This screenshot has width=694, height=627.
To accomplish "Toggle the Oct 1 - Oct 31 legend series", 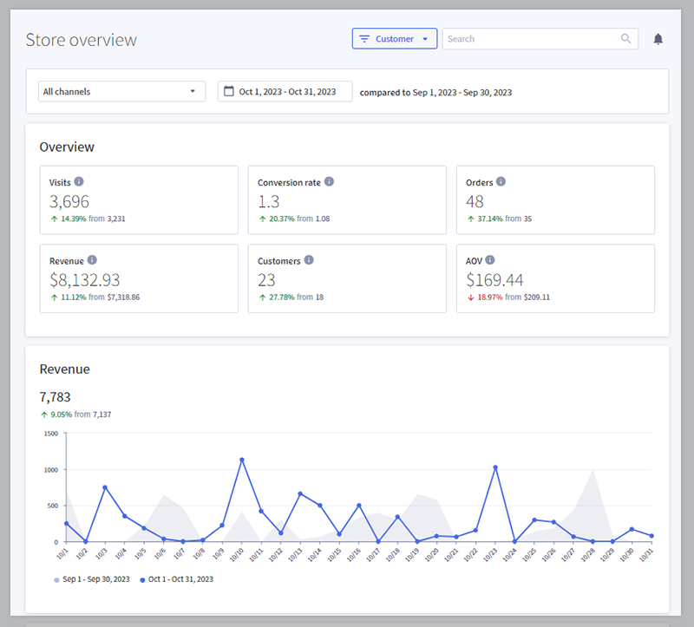I will (x=176, y=579).
